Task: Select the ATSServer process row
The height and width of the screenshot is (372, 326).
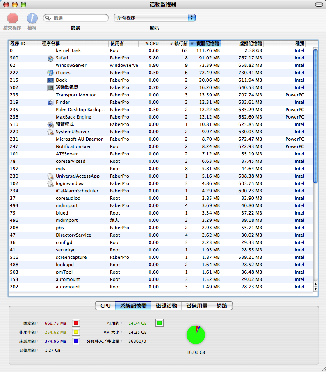Action: tap(161, 154)
